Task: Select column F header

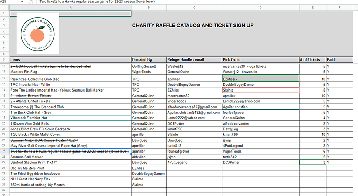Action: [x=339, y=8]
